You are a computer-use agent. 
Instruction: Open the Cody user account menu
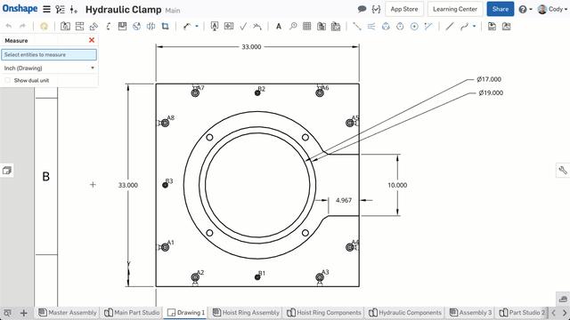pos(552,9)
